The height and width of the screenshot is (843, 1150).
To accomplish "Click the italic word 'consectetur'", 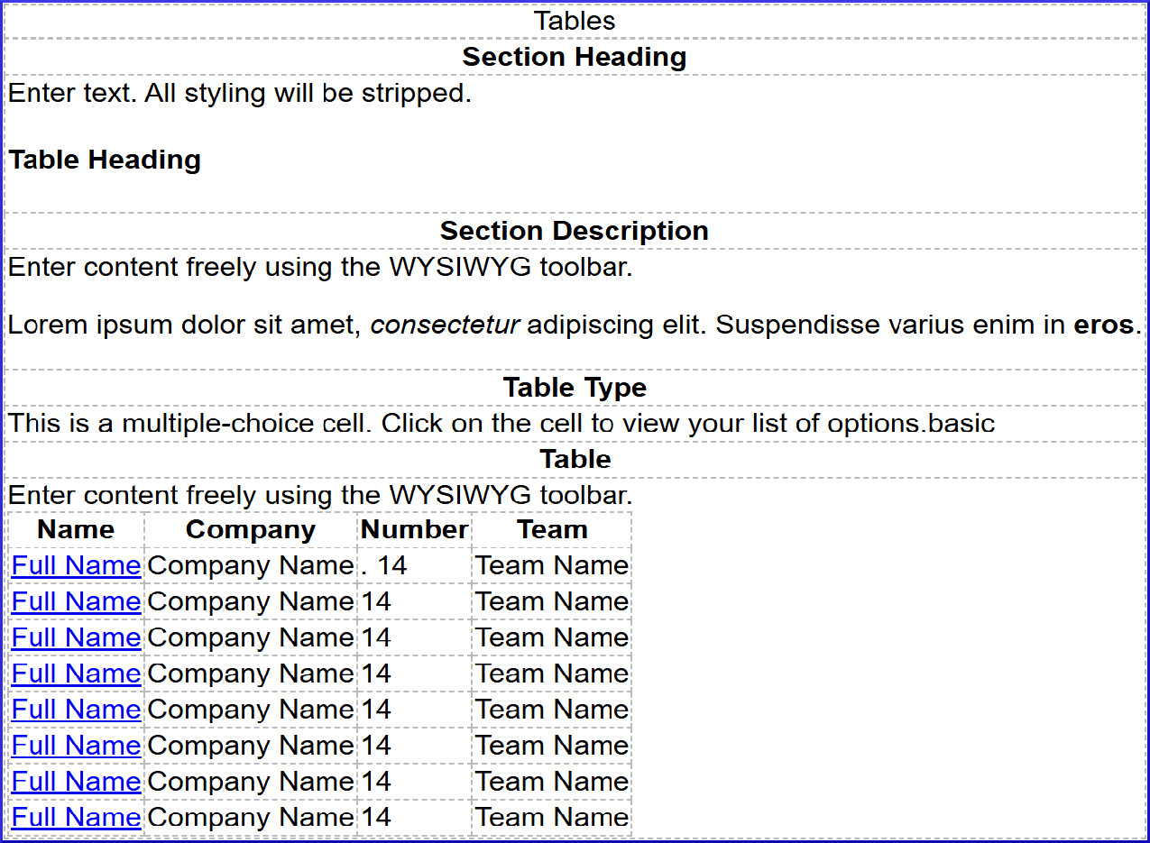I will pyautogui.click(x=445, y=325).
